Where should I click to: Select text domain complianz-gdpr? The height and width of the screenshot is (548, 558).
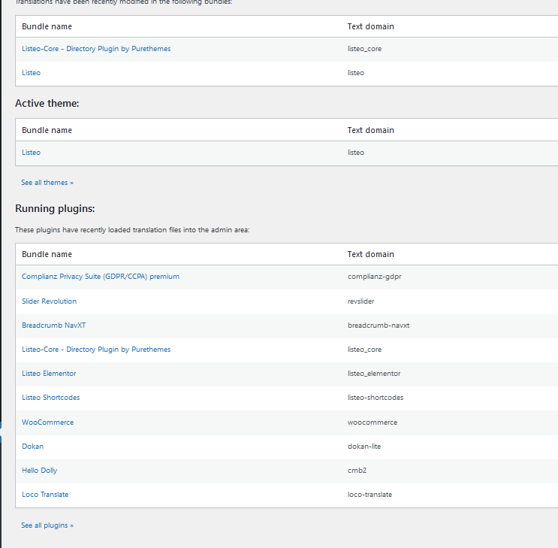tap(374, 277)
